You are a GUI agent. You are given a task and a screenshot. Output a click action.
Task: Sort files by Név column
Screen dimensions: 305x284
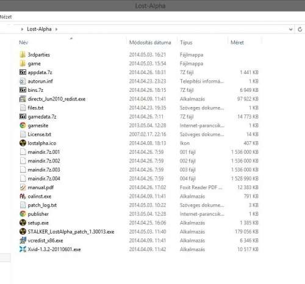click(x=24, y=43)
